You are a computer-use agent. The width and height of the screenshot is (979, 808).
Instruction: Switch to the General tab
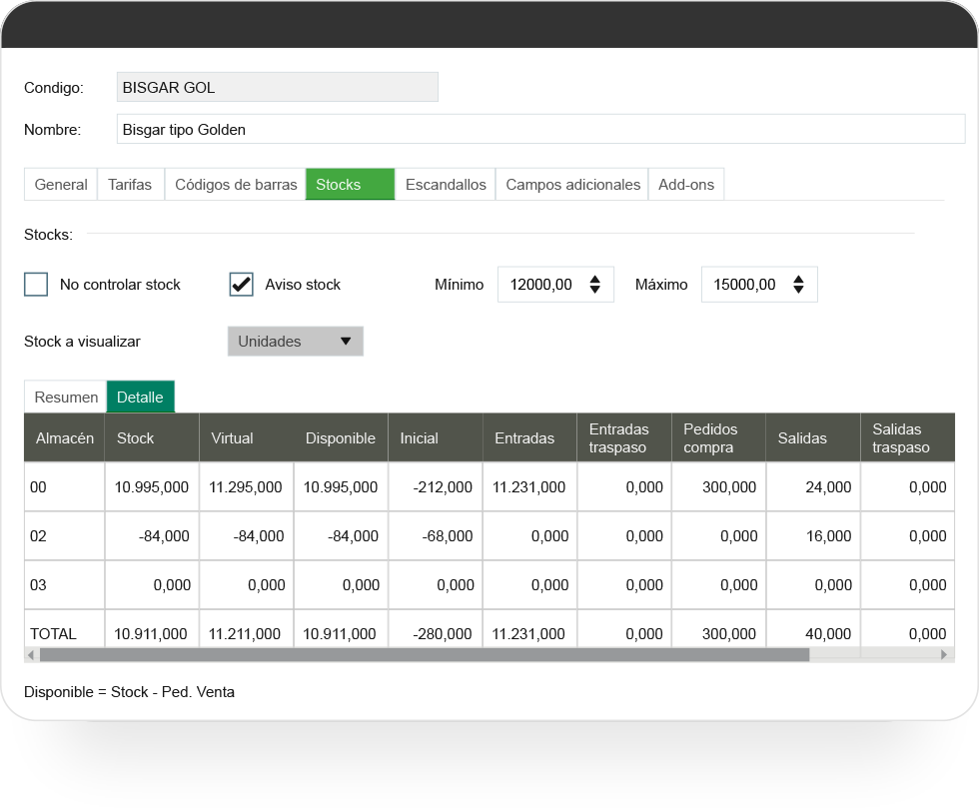(x=61, y=185)
